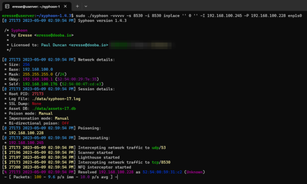The image size is (307, 184).
Task: Close the eresse@userver terminal tab
Action: 66,6
